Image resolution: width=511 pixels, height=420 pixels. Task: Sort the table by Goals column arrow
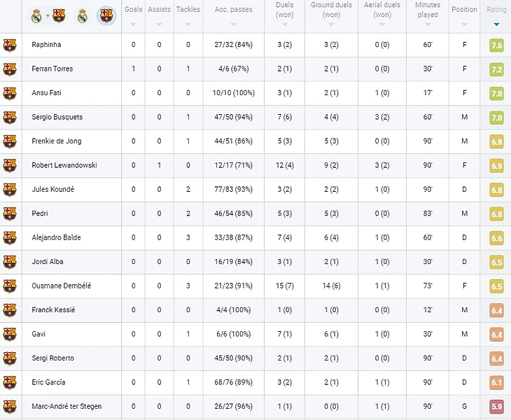point(133,24)
